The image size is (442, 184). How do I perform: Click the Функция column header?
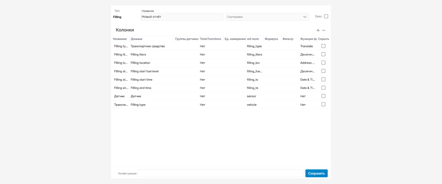coord(308,39)
